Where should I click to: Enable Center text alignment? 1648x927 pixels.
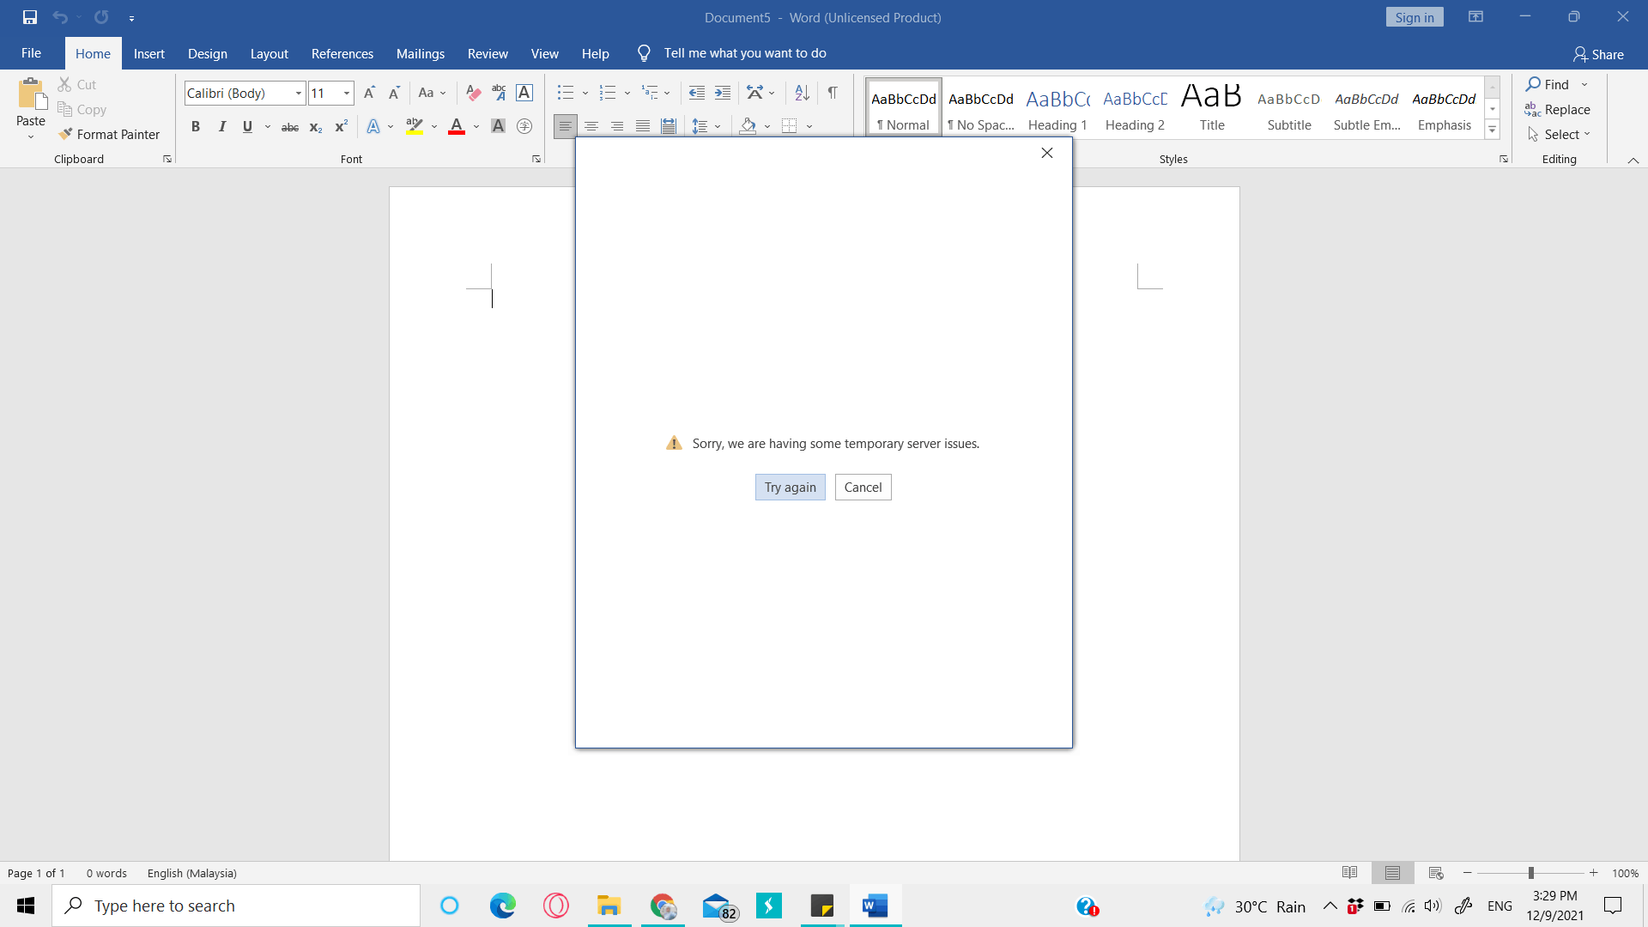[x=591, y=127]
